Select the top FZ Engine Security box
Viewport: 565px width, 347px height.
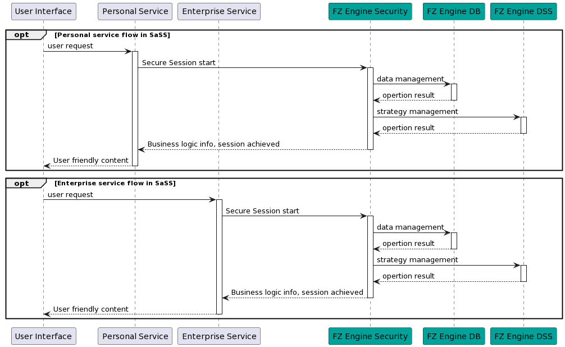click(x=370, y=11)
